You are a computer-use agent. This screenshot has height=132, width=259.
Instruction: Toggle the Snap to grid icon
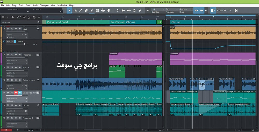pos(206,10)
